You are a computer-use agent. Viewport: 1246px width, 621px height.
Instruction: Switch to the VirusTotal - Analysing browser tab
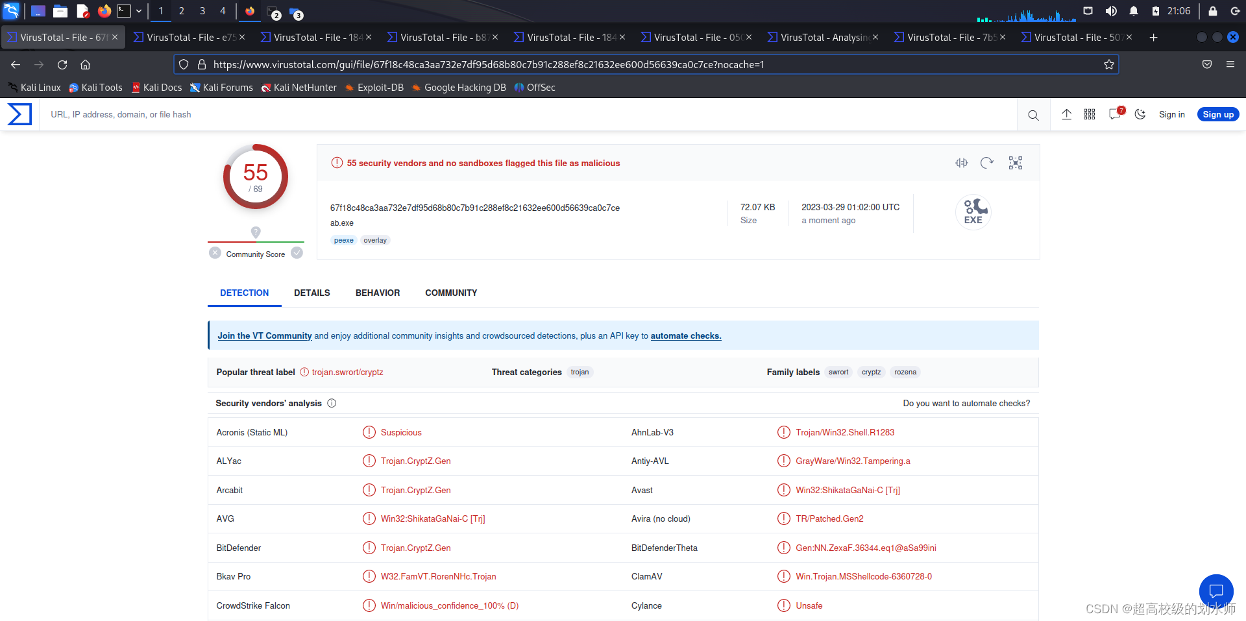click(823, 38)
